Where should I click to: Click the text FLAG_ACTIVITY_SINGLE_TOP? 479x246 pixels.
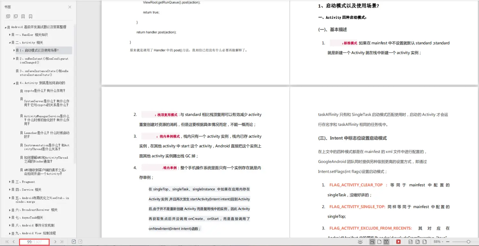357,207
